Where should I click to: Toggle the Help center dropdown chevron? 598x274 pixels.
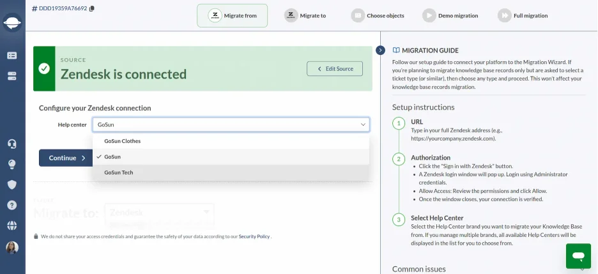pos(363,125)
